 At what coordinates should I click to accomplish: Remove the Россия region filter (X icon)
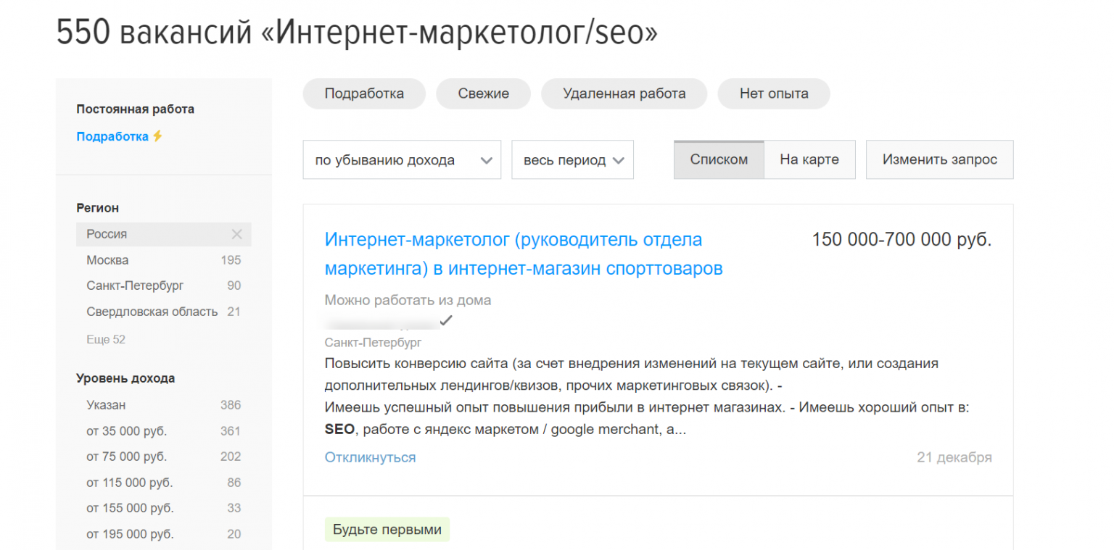coord(236,234)
